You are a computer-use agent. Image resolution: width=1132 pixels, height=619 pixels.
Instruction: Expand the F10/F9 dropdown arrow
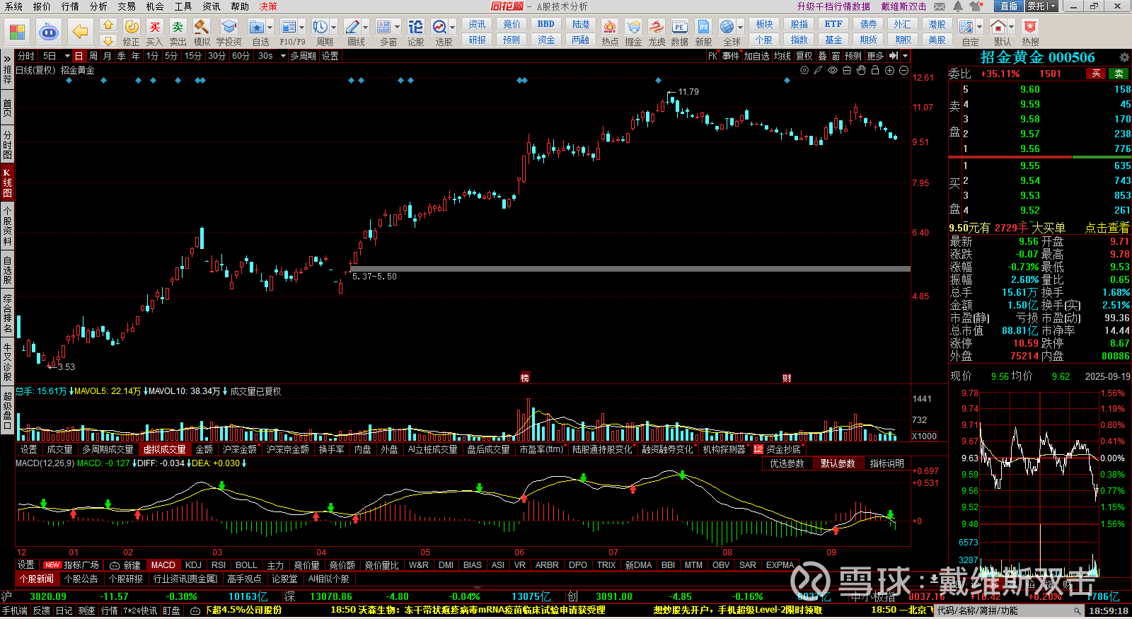301,28
